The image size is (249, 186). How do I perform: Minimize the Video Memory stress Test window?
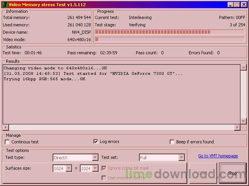230,5
